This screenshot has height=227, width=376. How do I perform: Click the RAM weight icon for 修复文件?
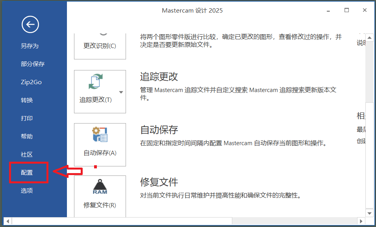(100, 187)
